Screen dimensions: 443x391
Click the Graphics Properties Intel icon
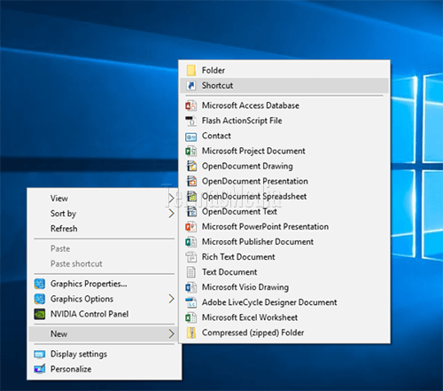40,284
